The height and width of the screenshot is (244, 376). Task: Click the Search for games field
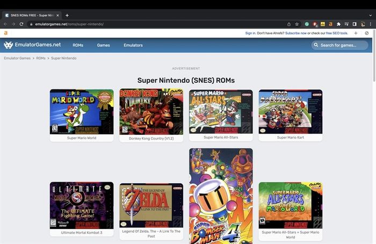pyautogui.click(x=340, y=45)
